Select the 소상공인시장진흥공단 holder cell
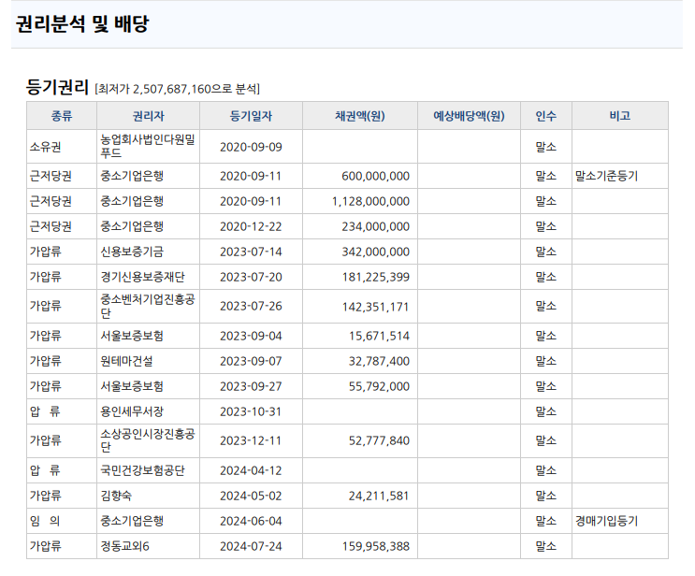This screenshot has height=576, width=695. tap(148, 440)
